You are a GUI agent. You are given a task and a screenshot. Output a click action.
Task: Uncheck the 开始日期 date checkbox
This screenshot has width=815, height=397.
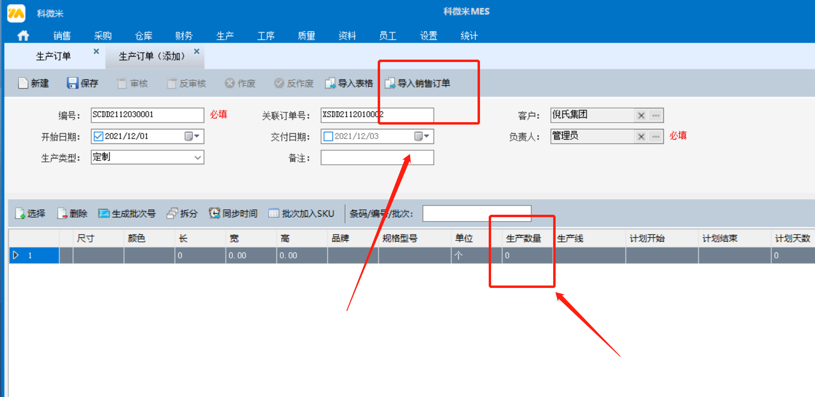click(98, 136)
